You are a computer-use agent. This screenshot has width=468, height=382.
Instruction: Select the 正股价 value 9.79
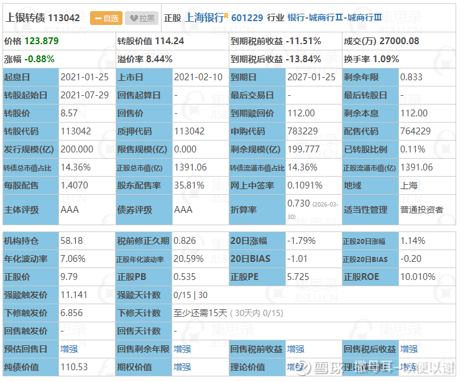(x=69, y=277)
